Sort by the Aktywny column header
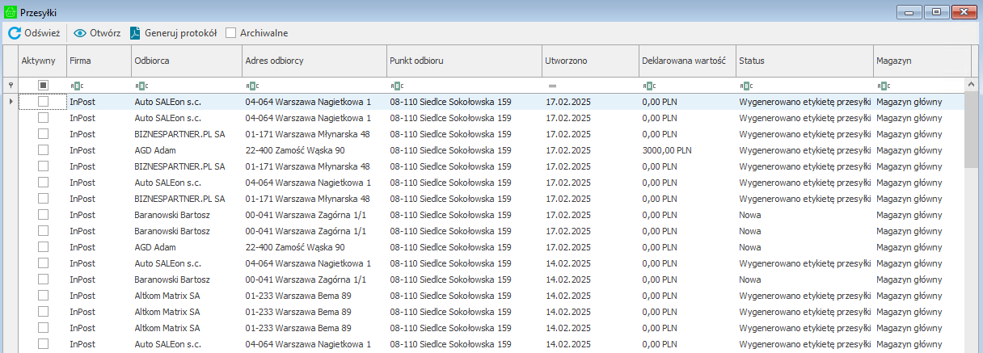Image resolution: width=983 pixels, height=353 pixels. [42, 61]
